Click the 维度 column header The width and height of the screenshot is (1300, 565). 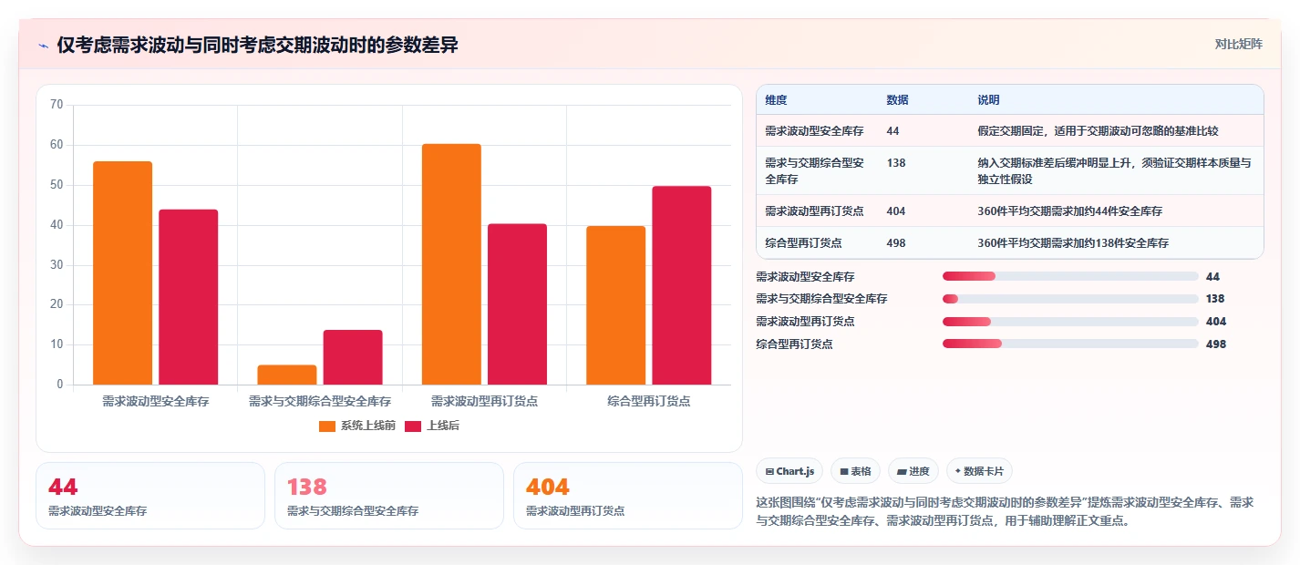tap(776, 99)
